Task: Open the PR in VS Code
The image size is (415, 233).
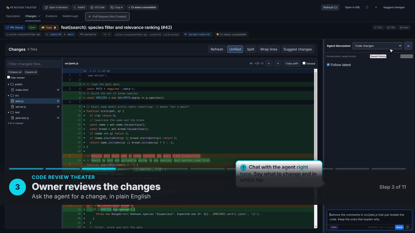Action: (98, 7)
